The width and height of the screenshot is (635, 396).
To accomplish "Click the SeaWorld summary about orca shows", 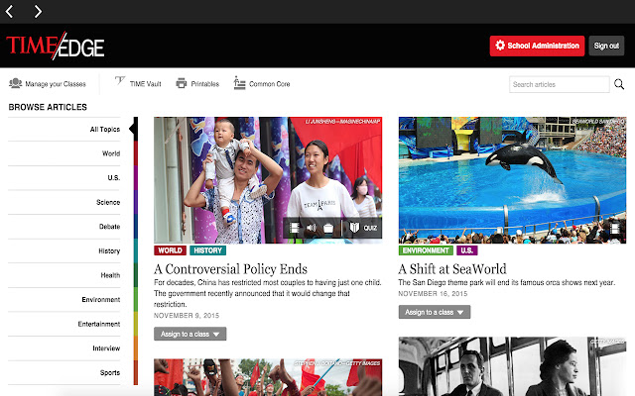I will pos(507,282).
